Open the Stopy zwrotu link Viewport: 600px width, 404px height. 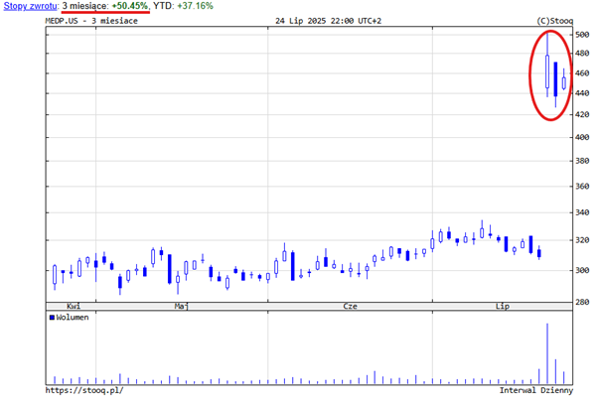[29, 6]
